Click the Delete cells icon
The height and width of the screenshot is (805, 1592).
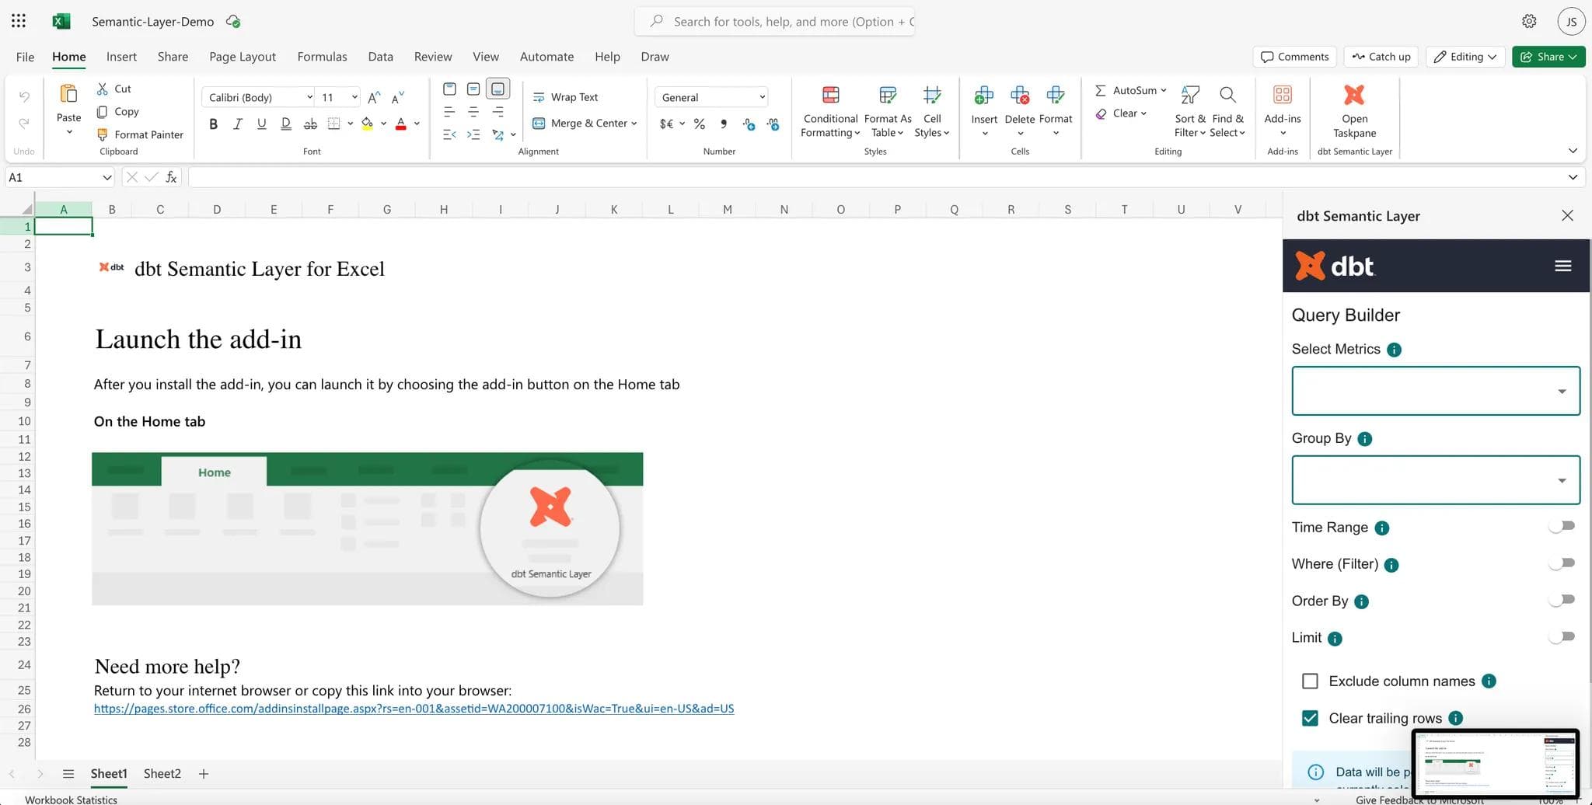pos(1019,95)
